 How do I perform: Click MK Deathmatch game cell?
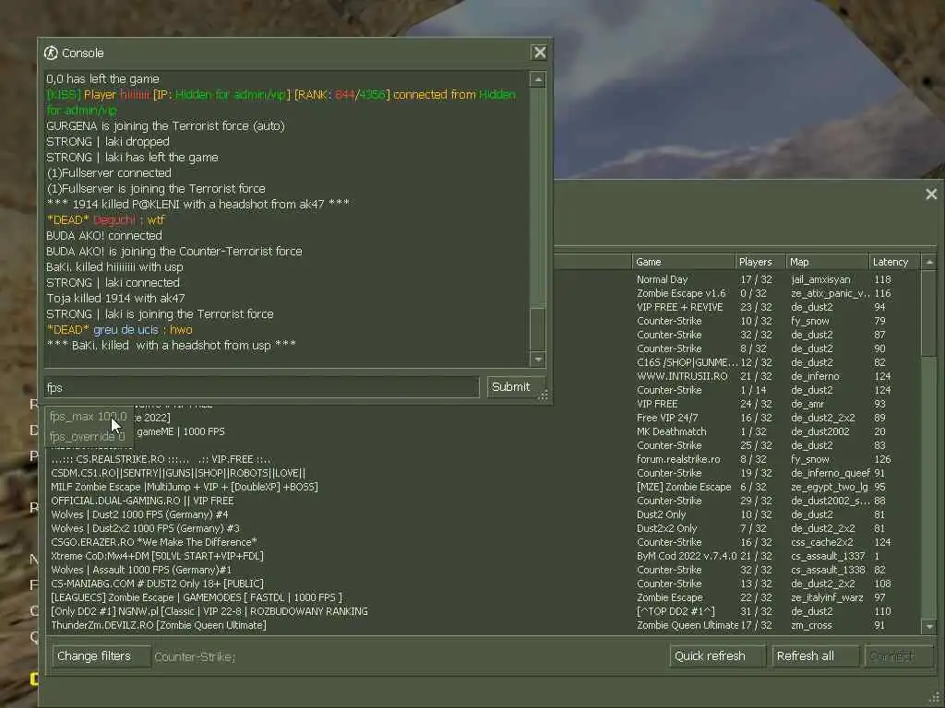[672, 431]
